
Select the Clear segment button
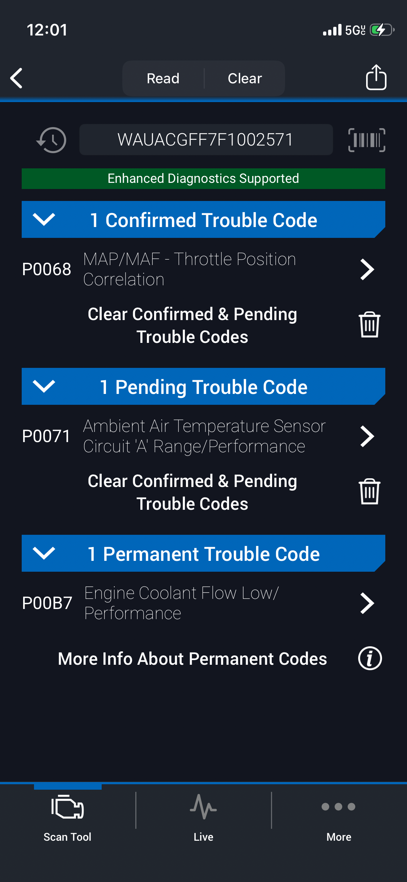coord(245,78)
